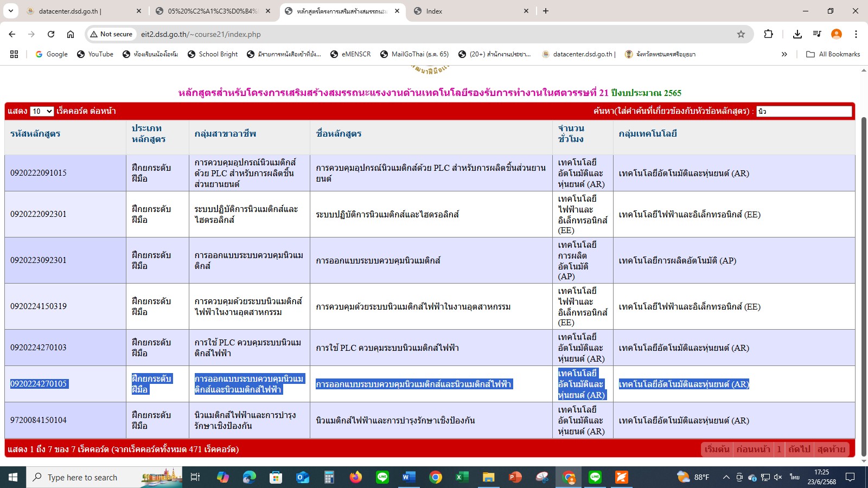Screen dimensions: 868x488
Task: Open the tab search dropdown arrow
Action: [x=10, y=11]
